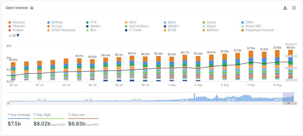This screenshot has width=303, height=136.
Task: Toggle the OKEx legend entry
Action: click(248, 23)
